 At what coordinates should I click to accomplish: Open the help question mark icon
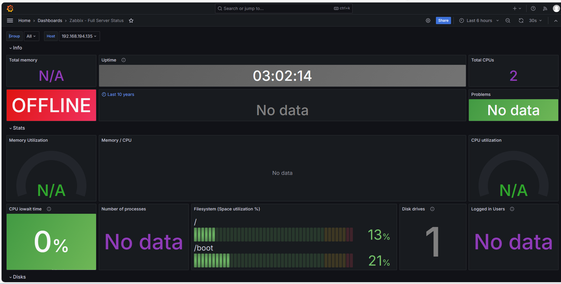[x=533, y=8]
